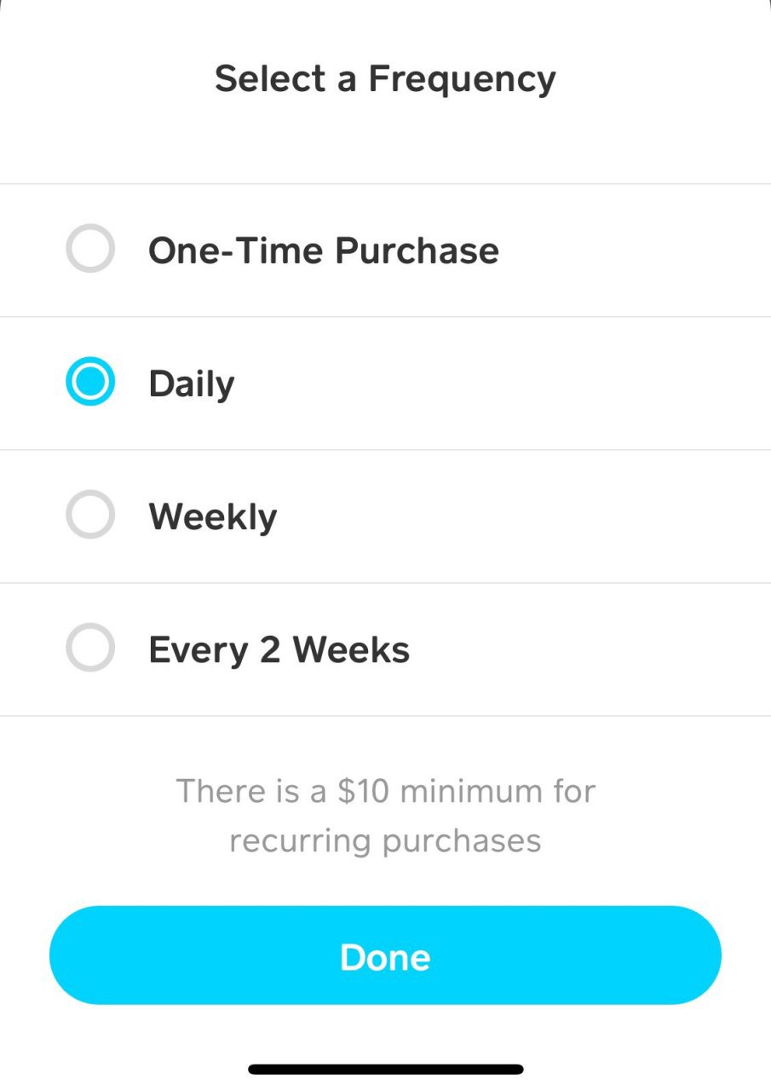Click the "Select a Frequency" title
Image resolution: width=771 pixels, height=1091 pixels.
(385, 79)
